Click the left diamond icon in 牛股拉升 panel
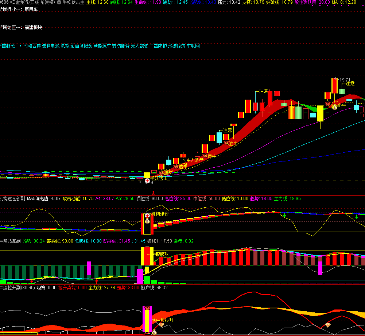The image size is (365, 336). click(161, 325)
